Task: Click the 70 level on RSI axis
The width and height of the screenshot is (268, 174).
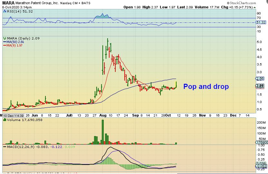Action: pos(259,18)
